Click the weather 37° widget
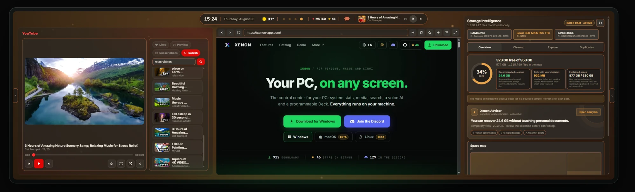The image size is (635, 192). click(268, 19)
